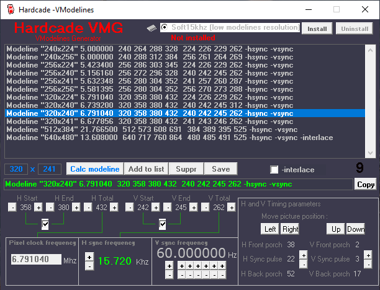Decrease V Sync pulse with minus button

(368, 264)
